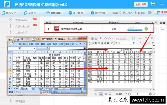167x105 pixels.
Task: Click magnifier search icon in PDF reader
Action: 134,43
